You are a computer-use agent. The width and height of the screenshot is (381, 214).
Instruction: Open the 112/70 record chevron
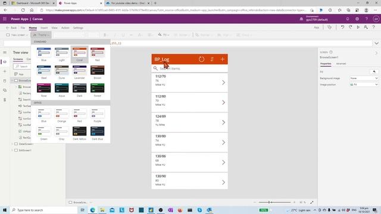click(x=223, y=83)
